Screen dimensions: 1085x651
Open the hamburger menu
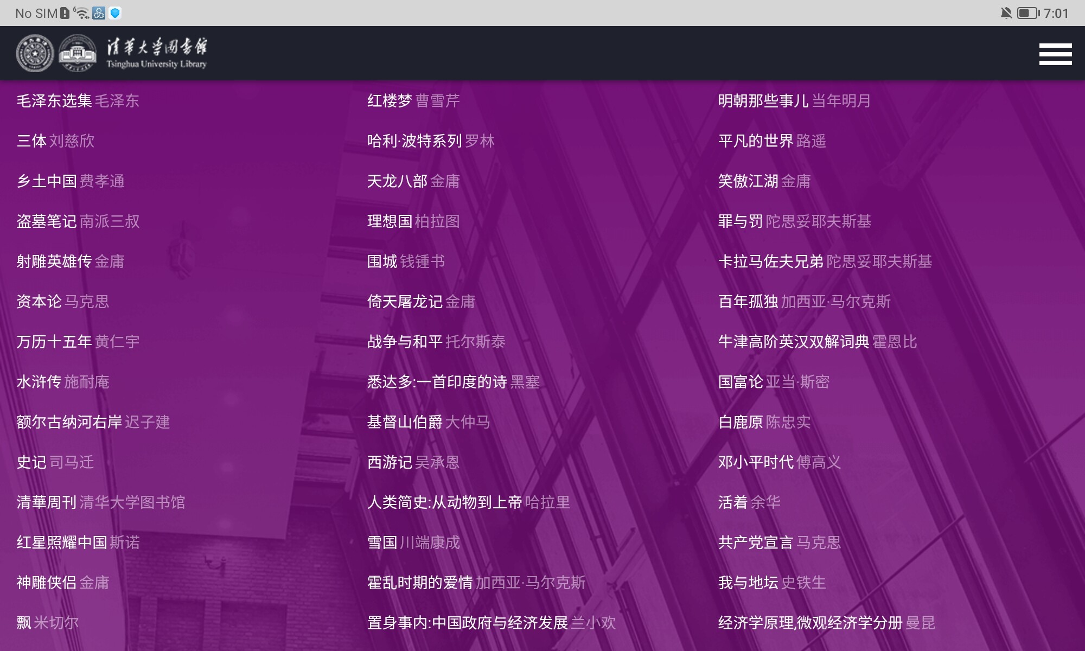point(1055,54)
